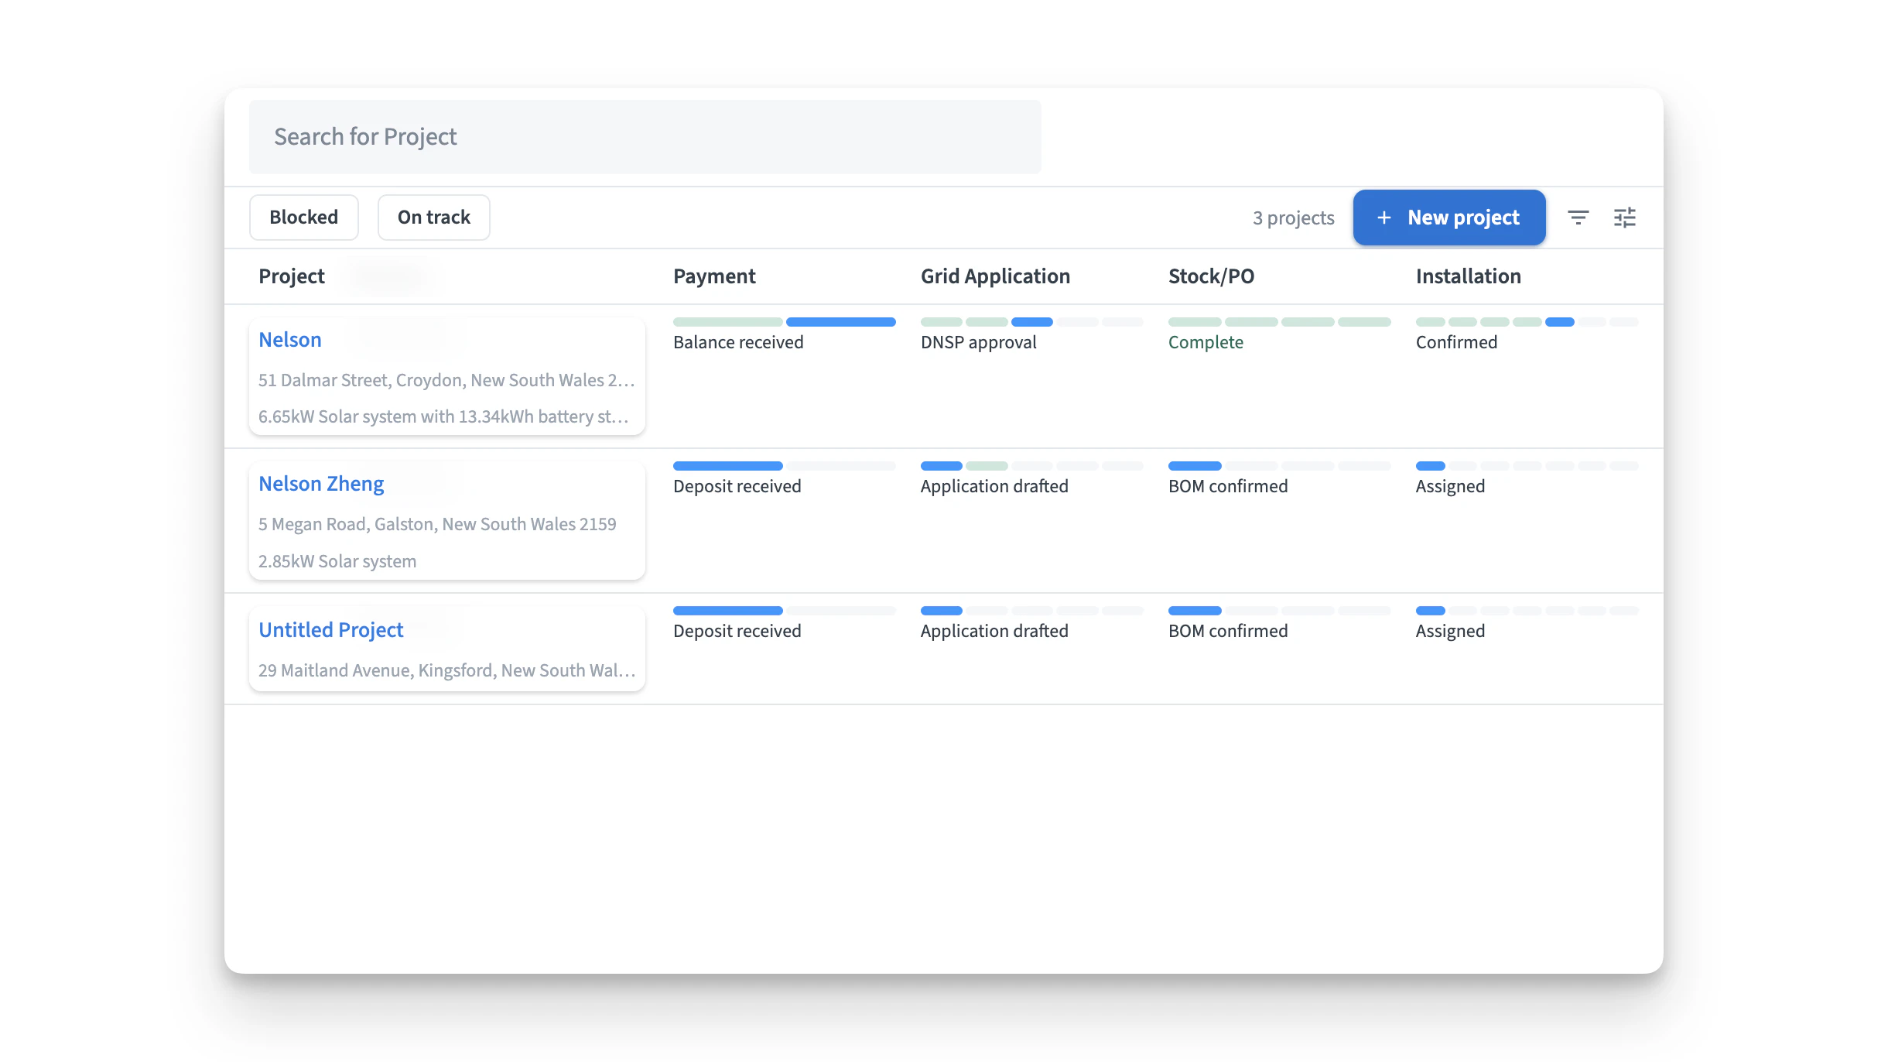1888x1062 pixels.
Task: Select Nelson Zheng's BOM confirmed status
Action: coord(1228,486)
